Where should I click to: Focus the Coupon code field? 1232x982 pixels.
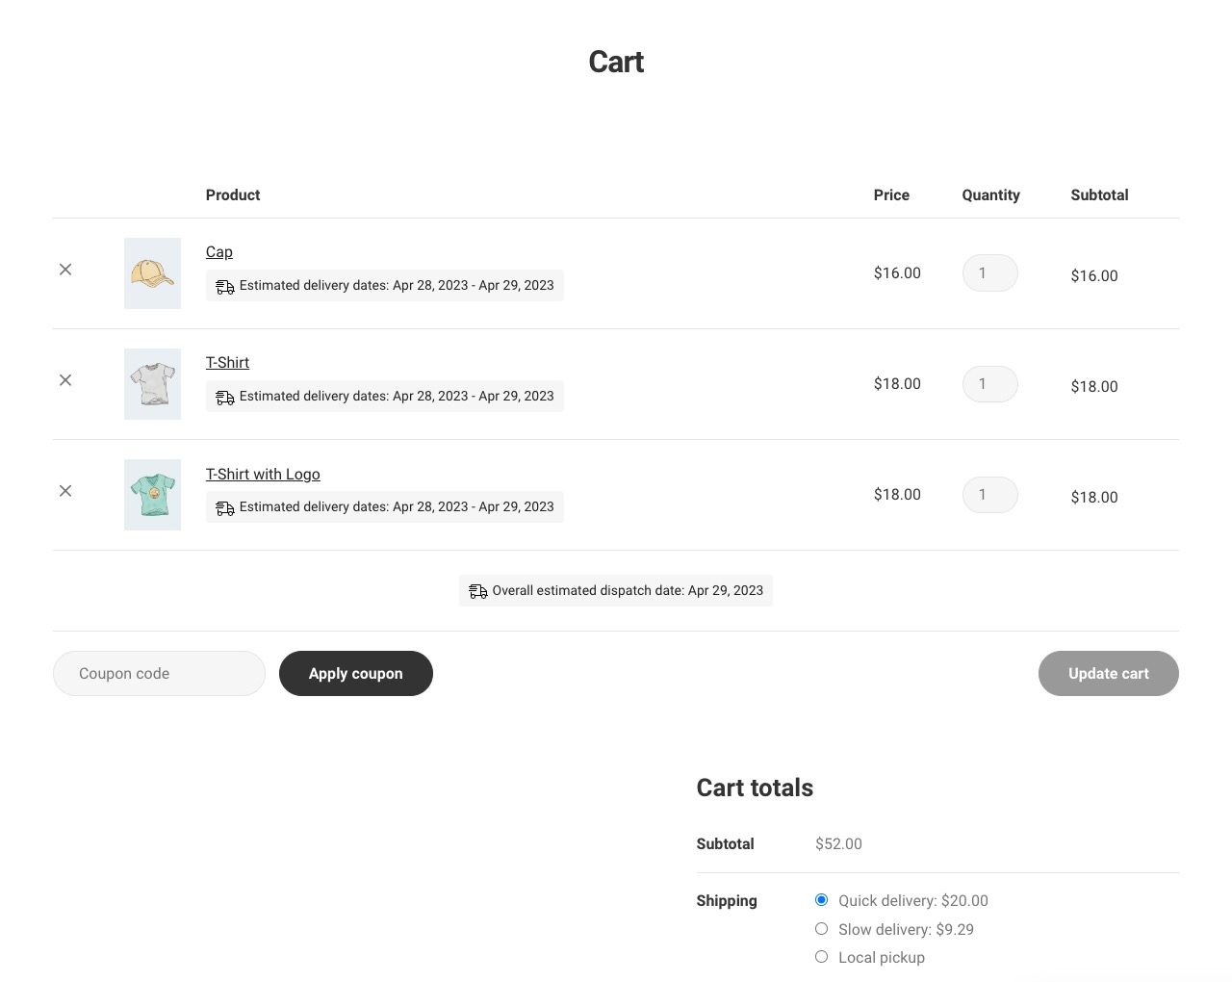coord(159,674)
